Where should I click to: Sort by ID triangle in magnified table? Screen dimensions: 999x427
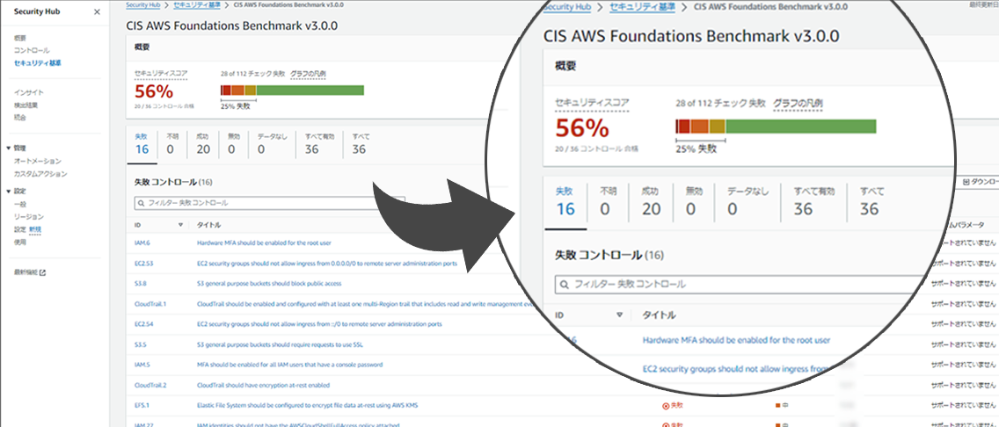pos(619,315)
